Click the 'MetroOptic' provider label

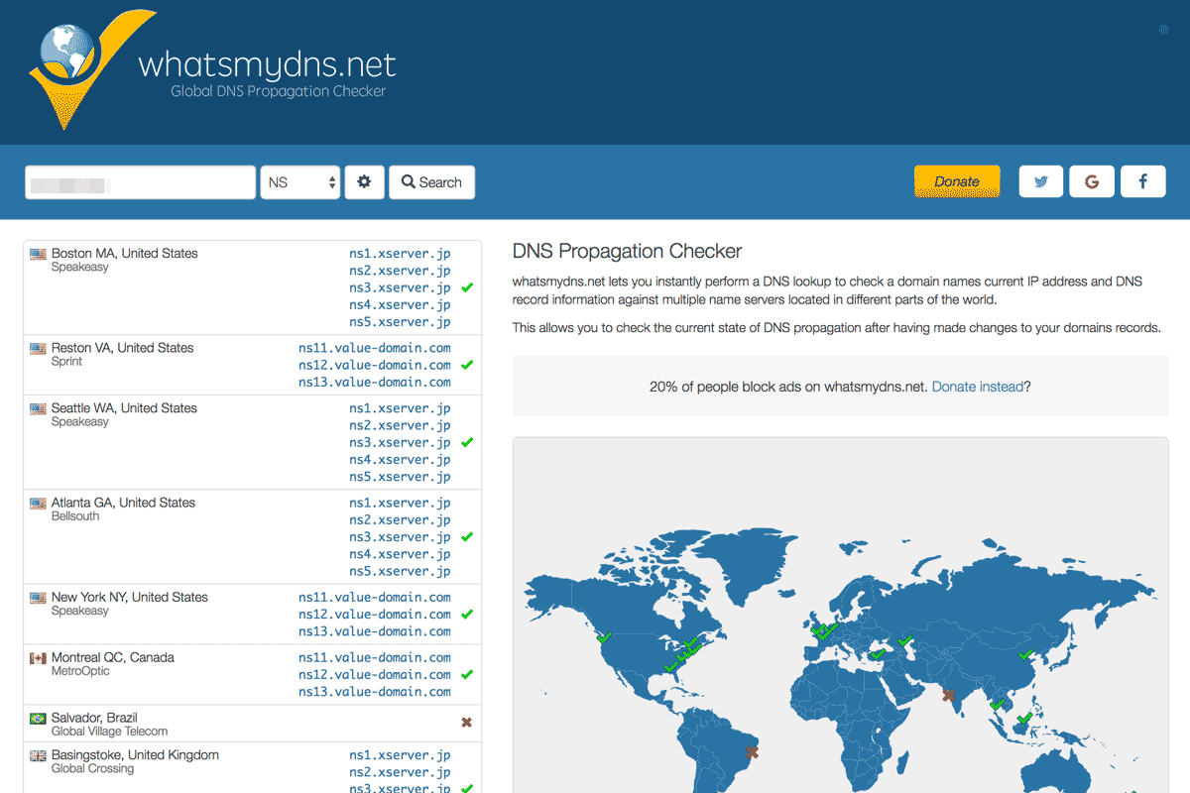(x=80, y=671)
